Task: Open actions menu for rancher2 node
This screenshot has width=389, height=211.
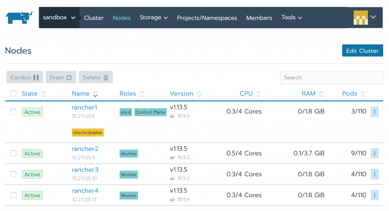Action: tap(375, 154)
